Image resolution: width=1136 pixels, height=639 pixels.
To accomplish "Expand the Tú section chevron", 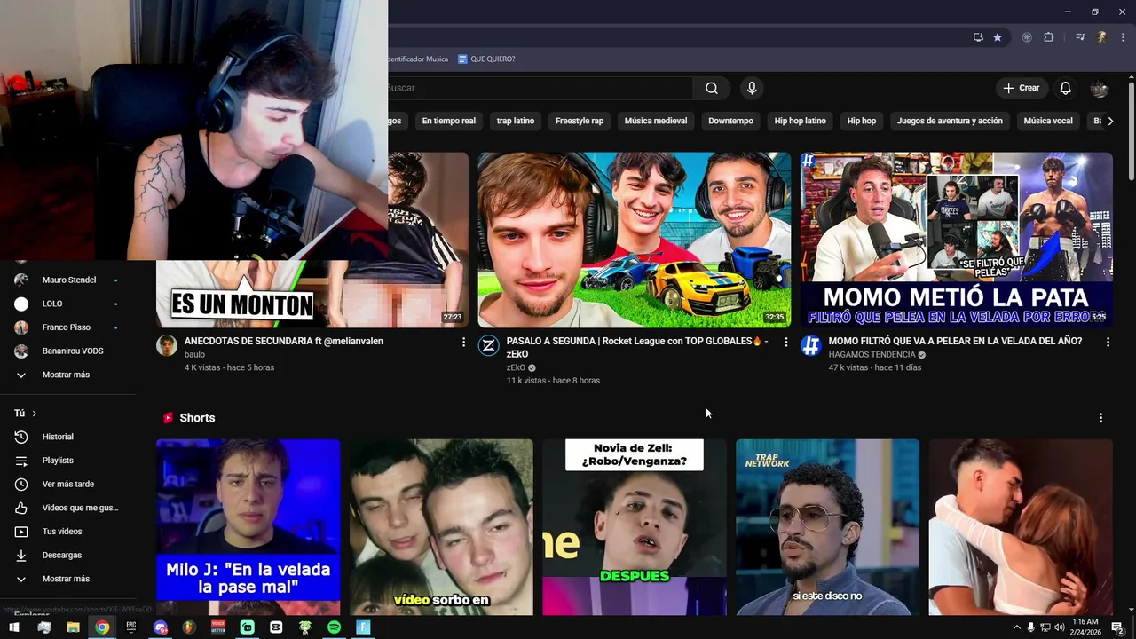I will coord(35,414).
